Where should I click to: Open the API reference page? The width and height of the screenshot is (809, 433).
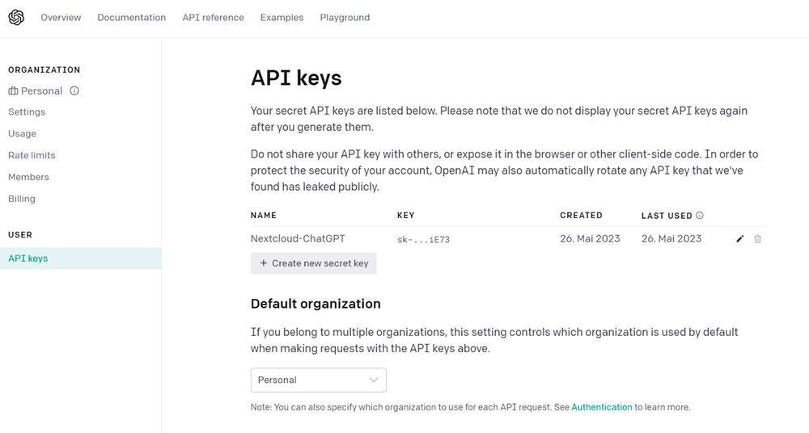point(213,18)
